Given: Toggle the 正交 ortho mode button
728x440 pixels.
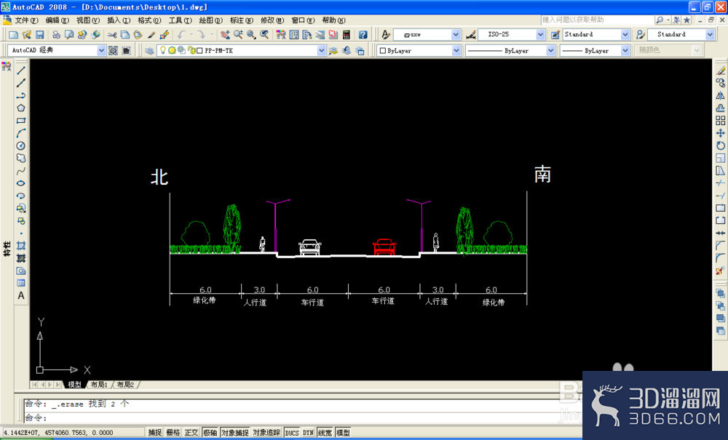Looking at the screenshot, I should tap(191, 433).
